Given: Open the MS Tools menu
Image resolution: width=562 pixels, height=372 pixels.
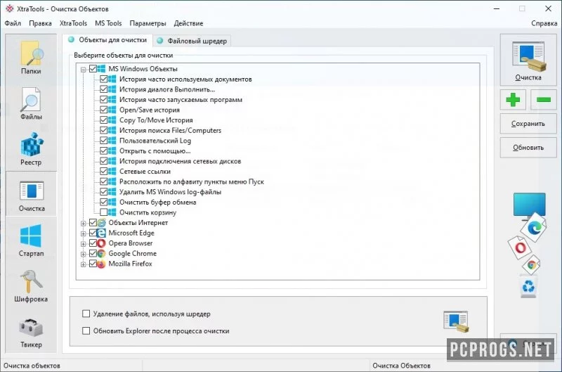Looking at the screenshot, I should click(108, 23).
